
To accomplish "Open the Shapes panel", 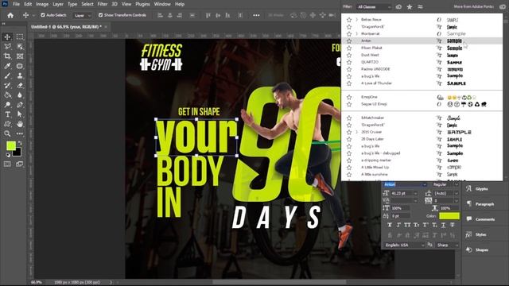I will click(x=481, y=249).
